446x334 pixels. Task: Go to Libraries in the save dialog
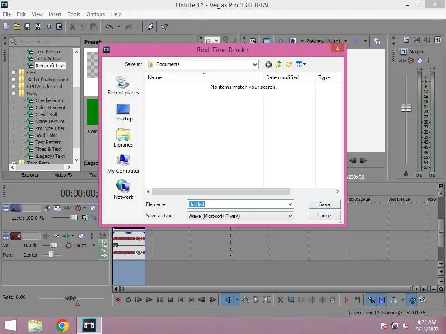pos(123,138)
